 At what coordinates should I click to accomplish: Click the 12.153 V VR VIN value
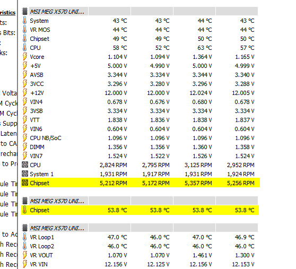coord(243,264)
